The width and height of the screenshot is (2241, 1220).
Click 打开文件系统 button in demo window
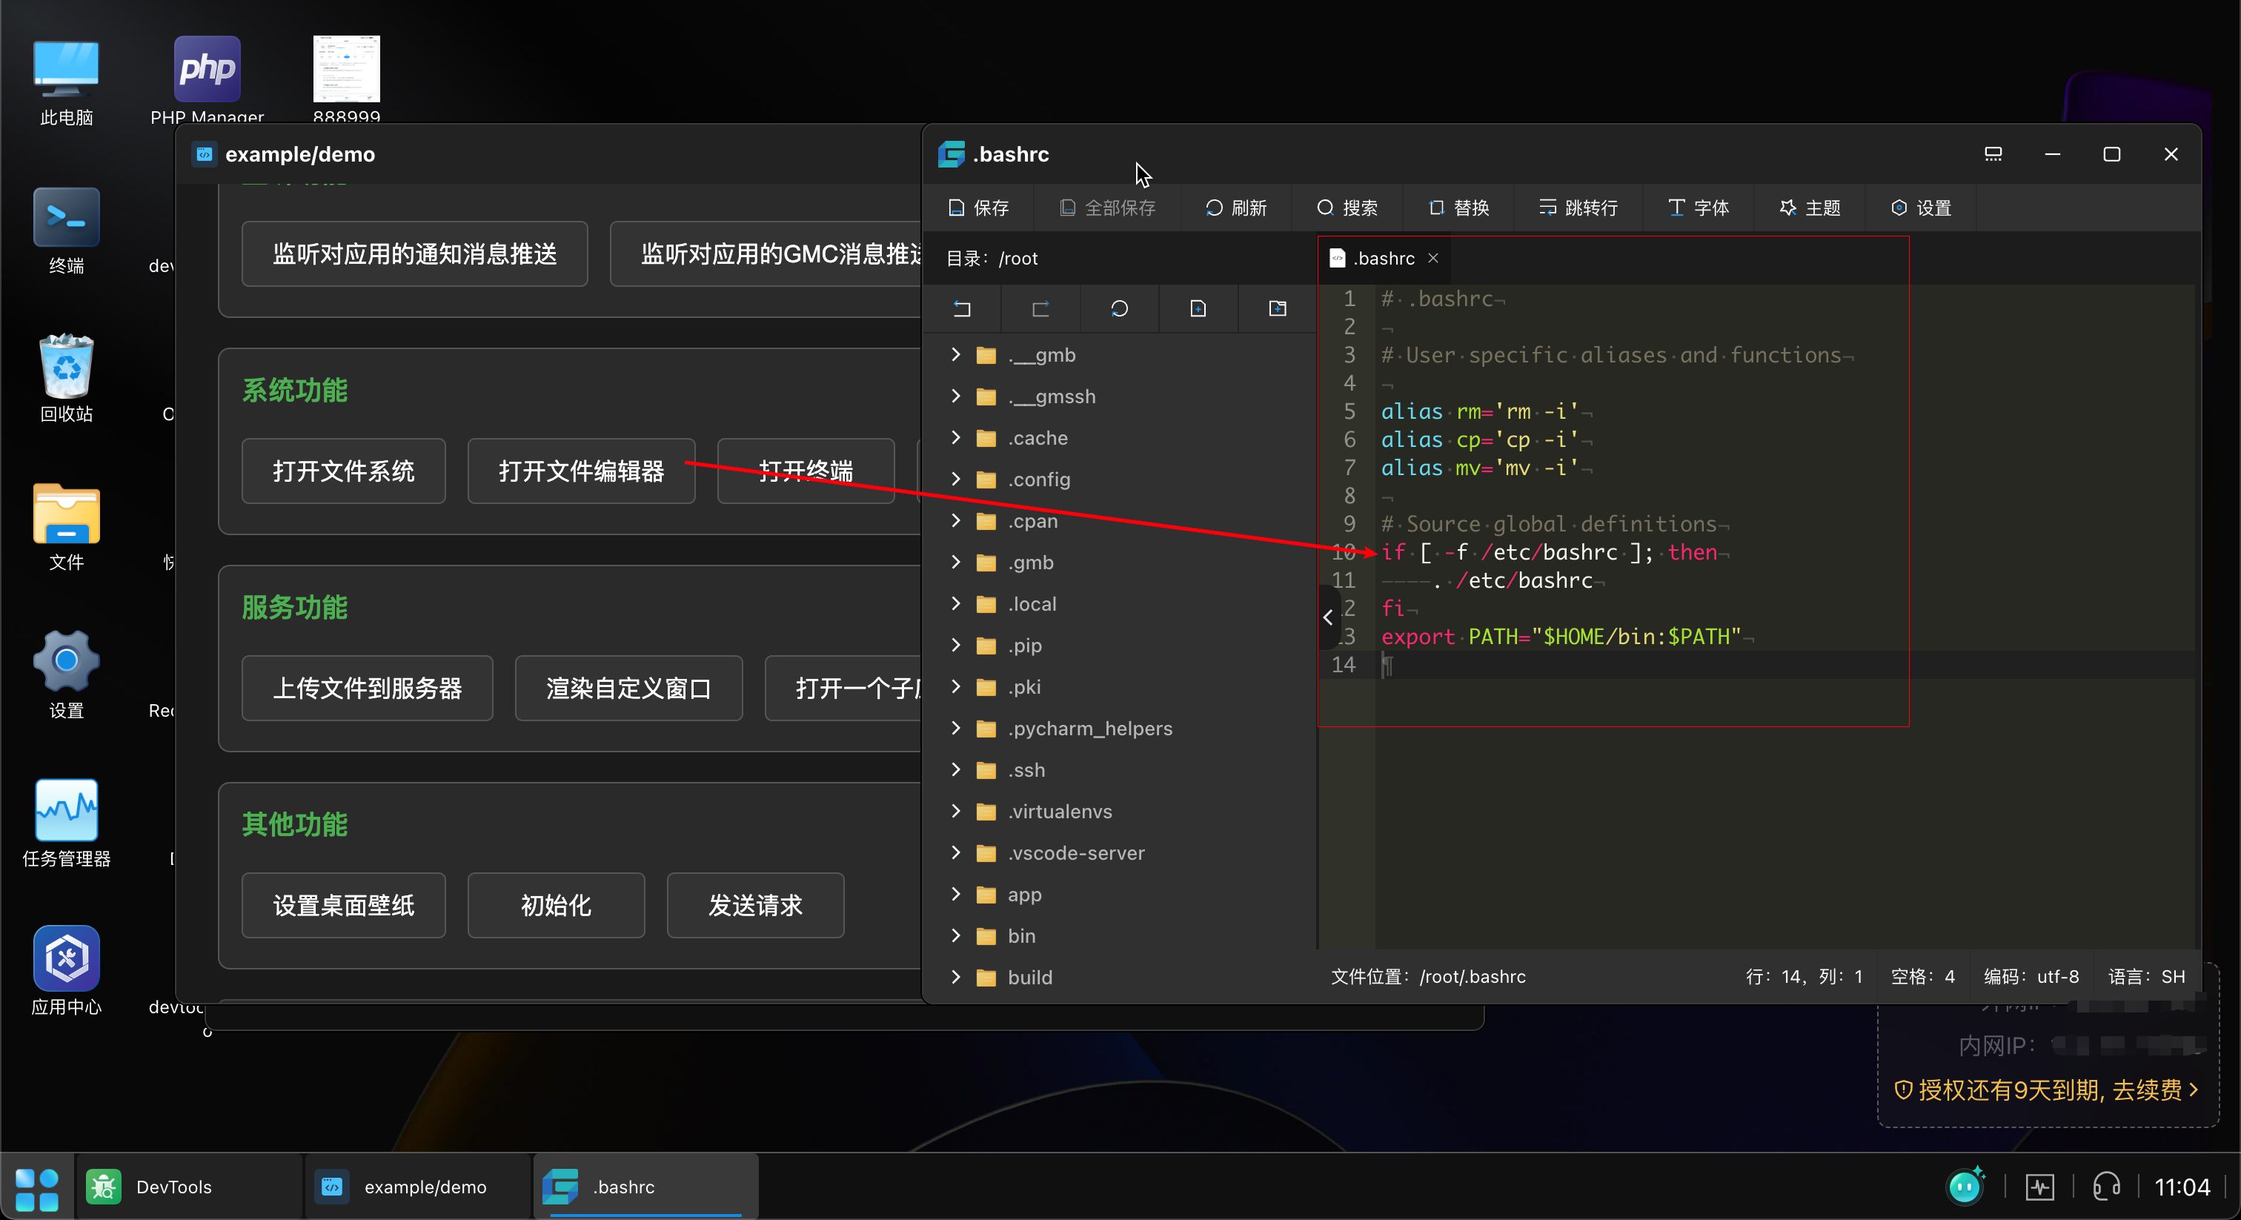[x=344, y=471]
